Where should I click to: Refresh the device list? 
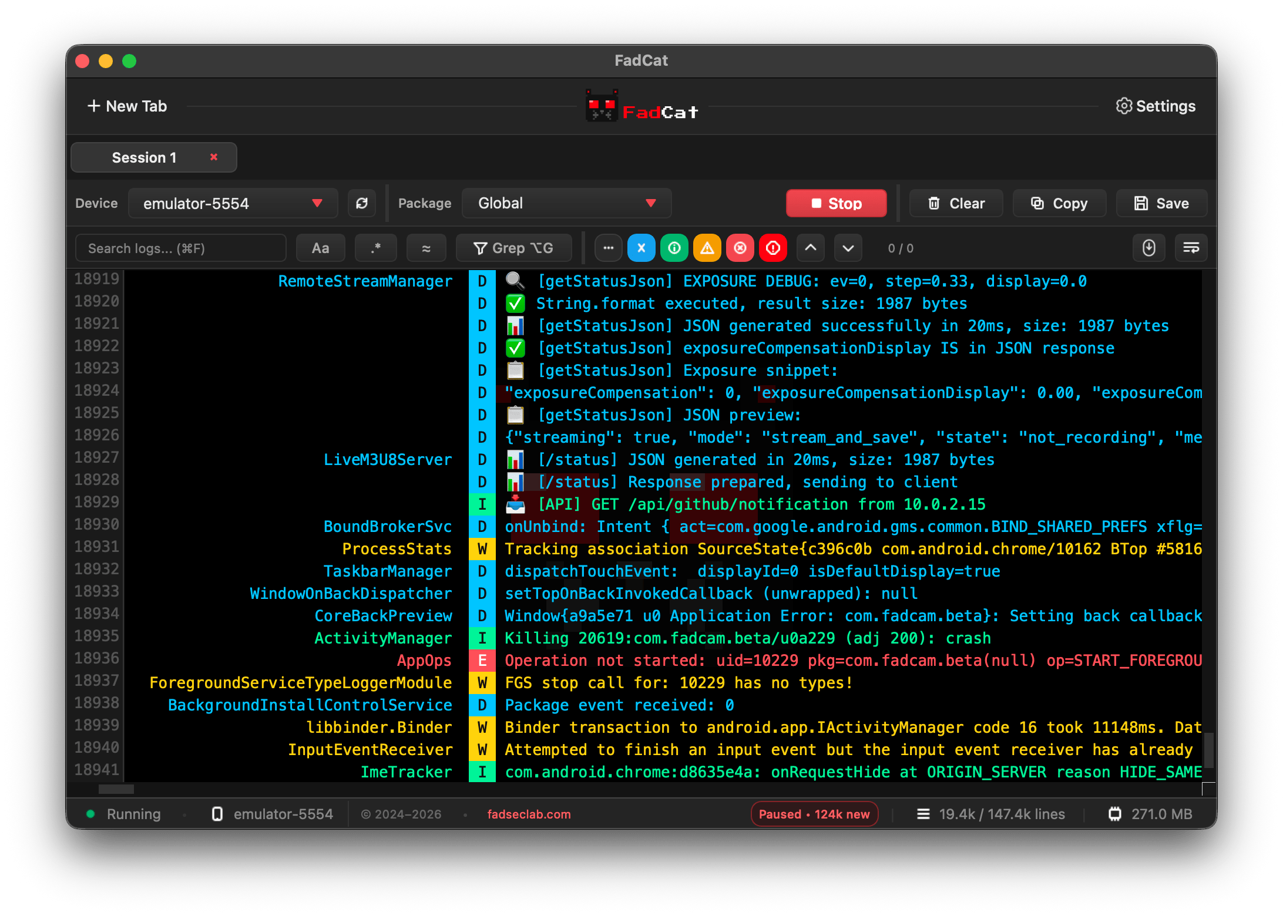point(362,203)
